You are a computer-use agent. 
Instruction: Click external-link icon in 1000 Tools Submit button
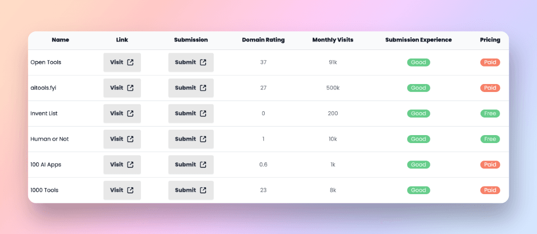[203, 190]
